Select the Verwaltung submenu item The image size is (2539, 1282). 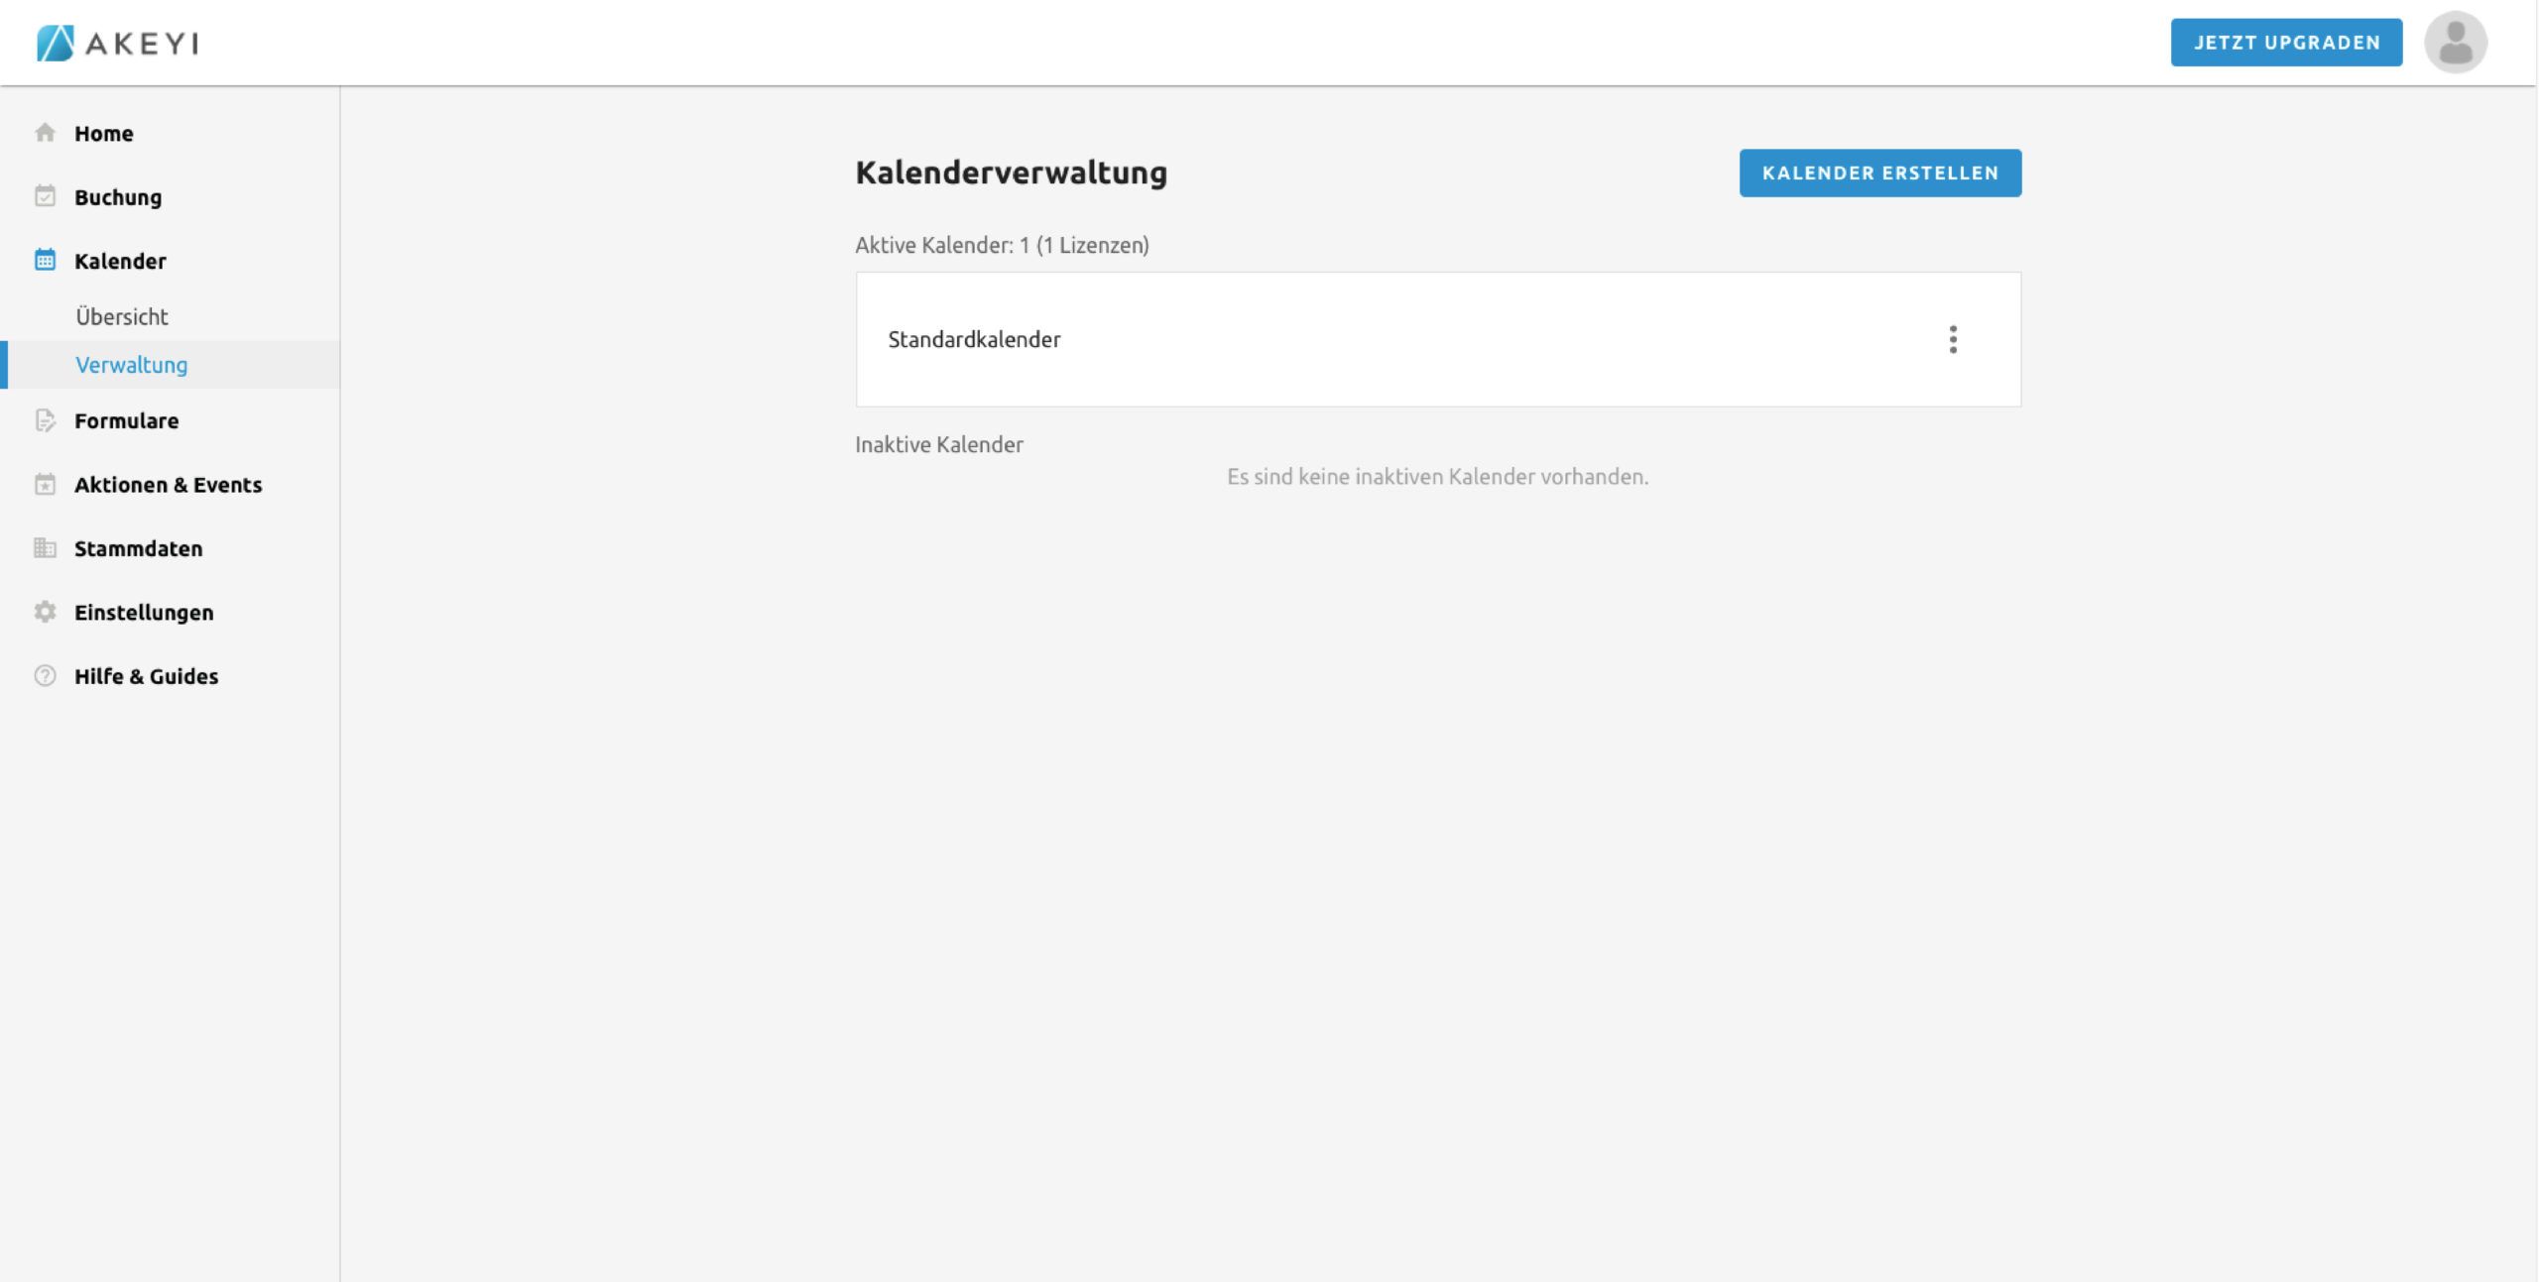point(131,365)
